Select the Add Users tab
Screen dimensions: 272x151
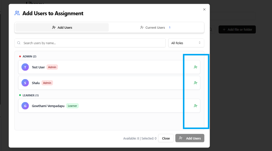(x=62, y=27)
